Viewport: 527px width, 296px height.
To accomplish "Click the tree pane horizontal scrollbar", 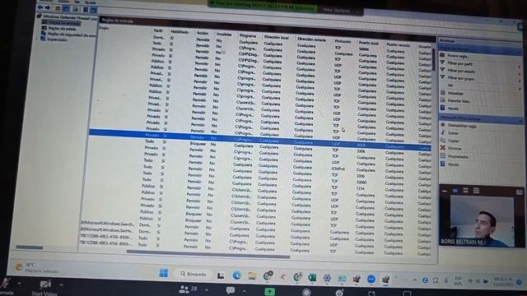I will [x=30, y=247].
